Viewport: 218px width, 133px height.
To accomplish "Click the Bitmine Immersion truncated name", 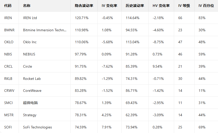I will pos(45,30).
